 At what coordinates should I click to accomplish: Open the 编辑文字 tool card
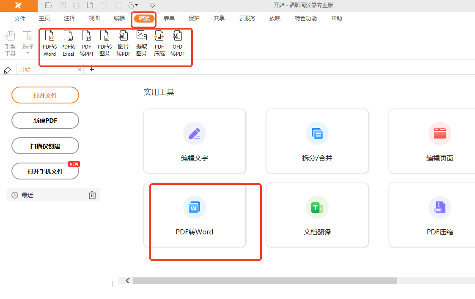[x=195, y=141]
